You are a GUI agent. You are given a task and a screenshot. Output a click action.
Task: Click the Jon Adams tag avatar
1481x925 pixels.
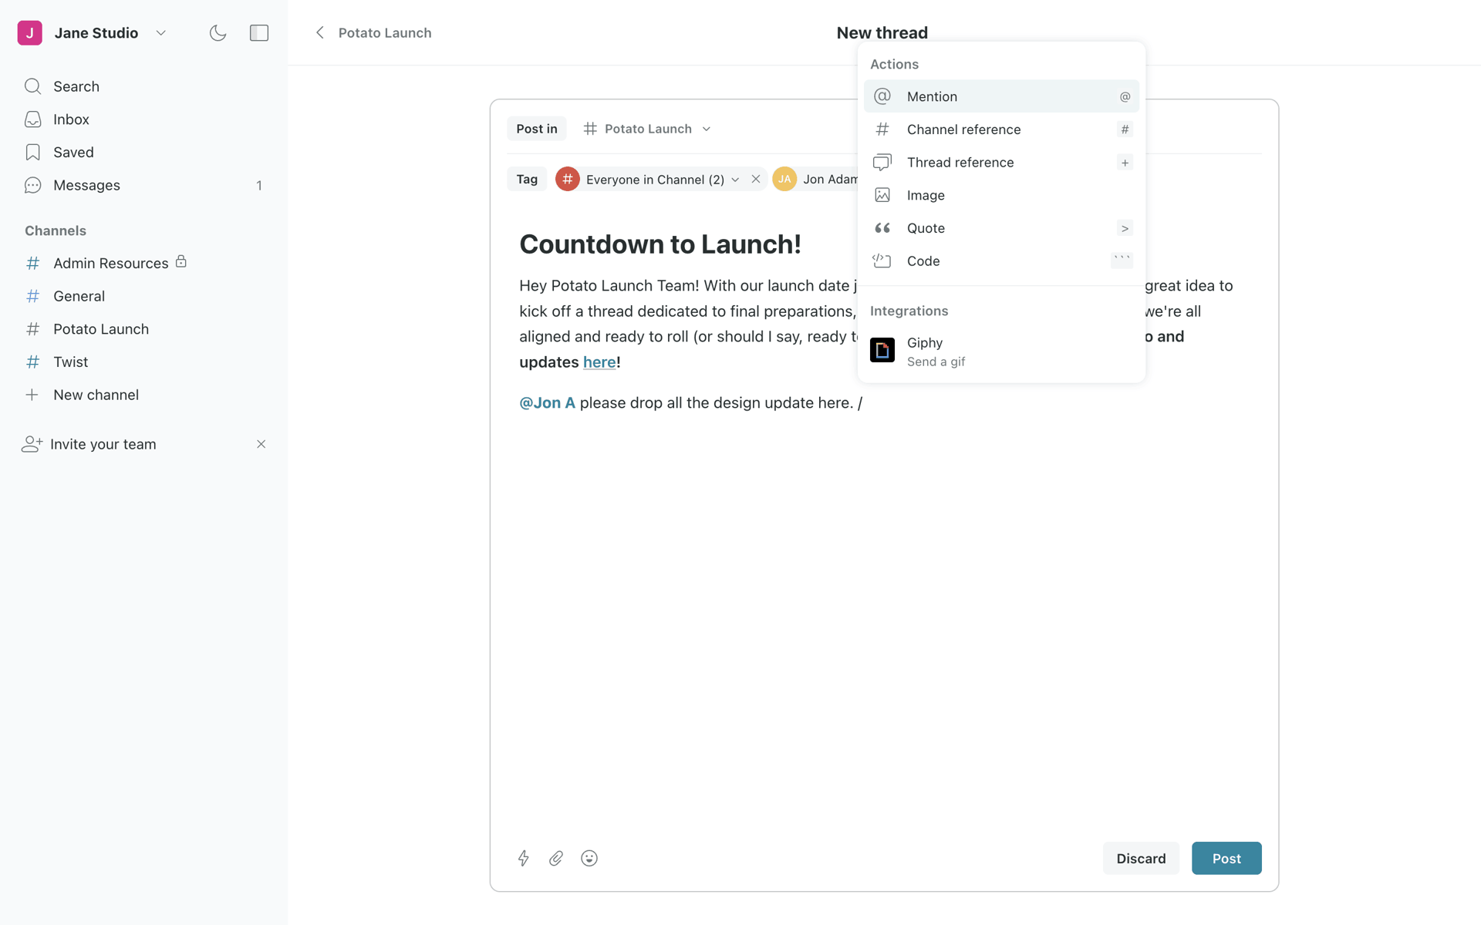click(x=784, y=179)
